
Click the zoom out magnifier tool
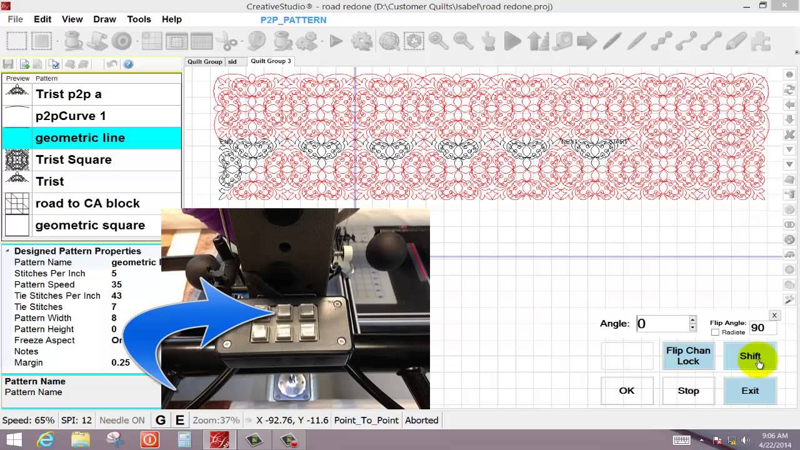coord(463,42)
